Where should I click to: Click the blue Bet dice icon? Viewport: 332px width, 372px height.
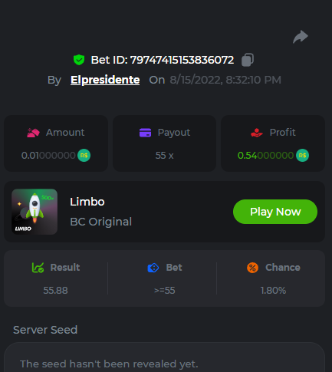153,268
